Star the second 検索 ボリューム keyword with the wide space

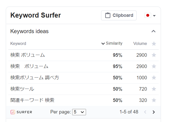tap(154, 66)
